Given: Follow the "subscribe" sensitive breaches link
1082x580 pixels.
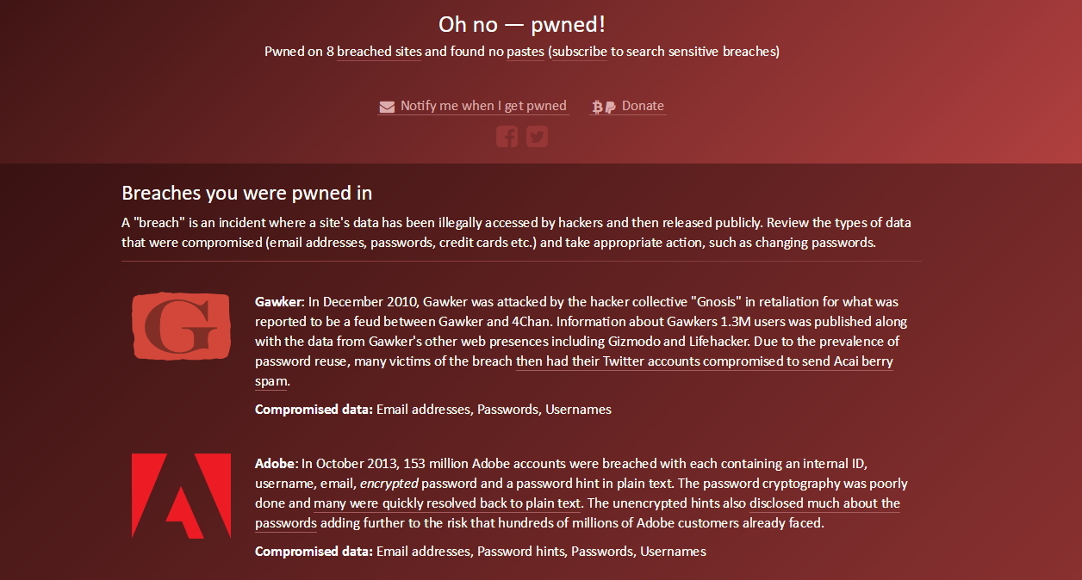Looking at the screenshot, I should tap(580, 52).
